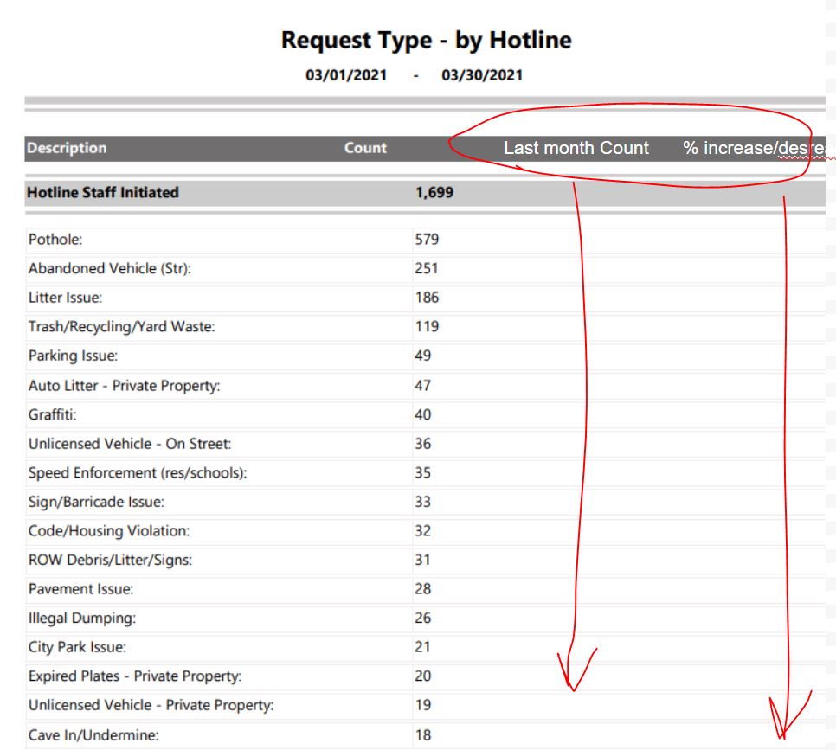This screenshot has width=836, height=750.
Task: Select the end date 03/30/2021
Action: 482,75
